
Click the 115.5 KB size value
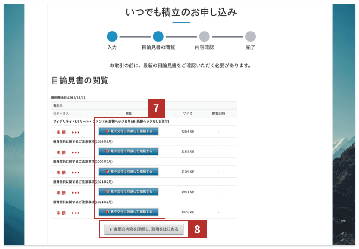(x=188, y=152)
